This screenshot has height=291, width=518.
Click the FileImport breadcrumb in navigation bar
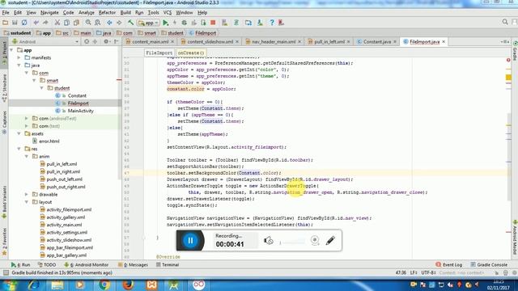coord(202,33)
